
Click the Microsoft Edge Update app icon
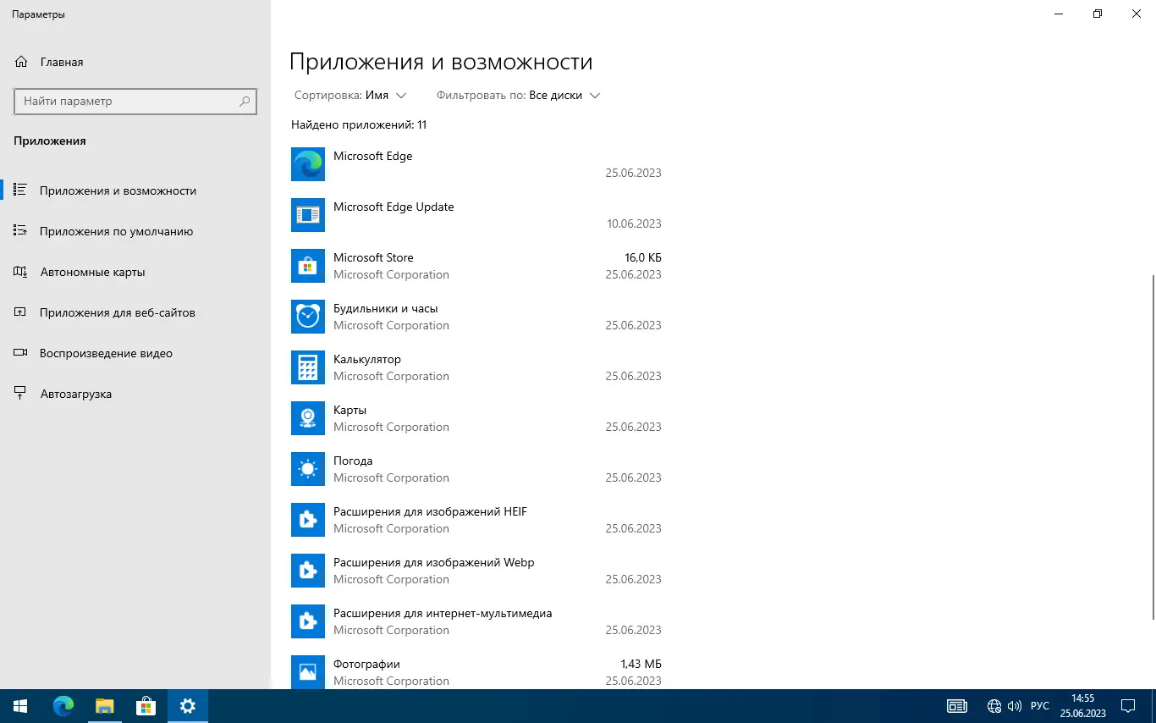coord(308,215)
